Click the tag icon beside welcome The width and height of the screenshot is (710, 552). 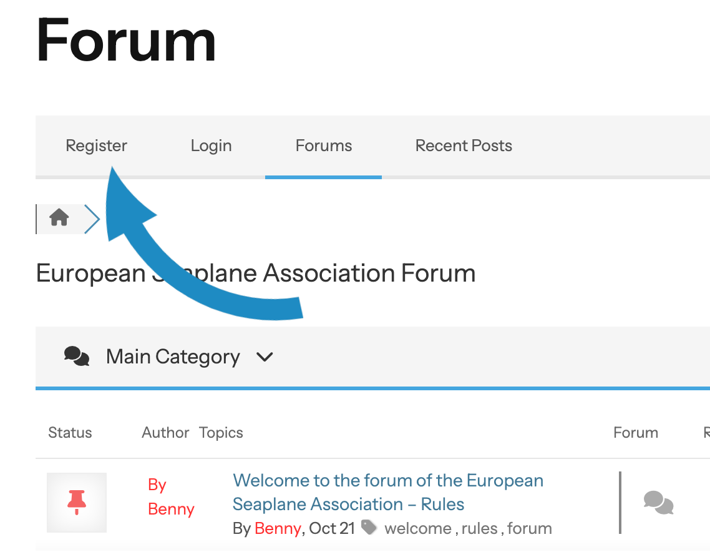point(369,528)
